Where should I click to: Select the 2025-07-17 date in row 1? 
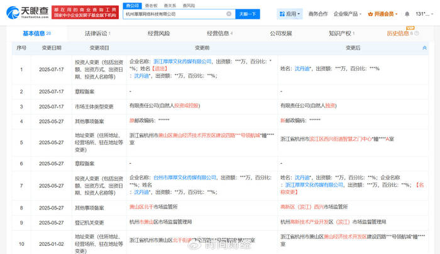(x=52, y=70)
